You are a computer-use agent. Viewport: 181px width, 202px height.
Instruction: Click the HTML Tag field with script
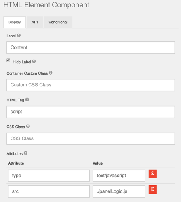point(91,112)
